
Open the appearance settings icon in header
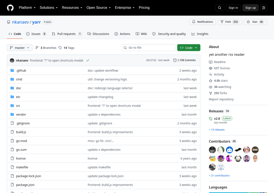click(x=264, y=8)
